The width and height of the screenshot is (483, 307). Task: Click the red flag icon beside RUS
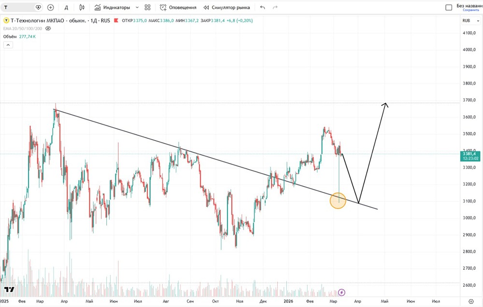(116, 21)
